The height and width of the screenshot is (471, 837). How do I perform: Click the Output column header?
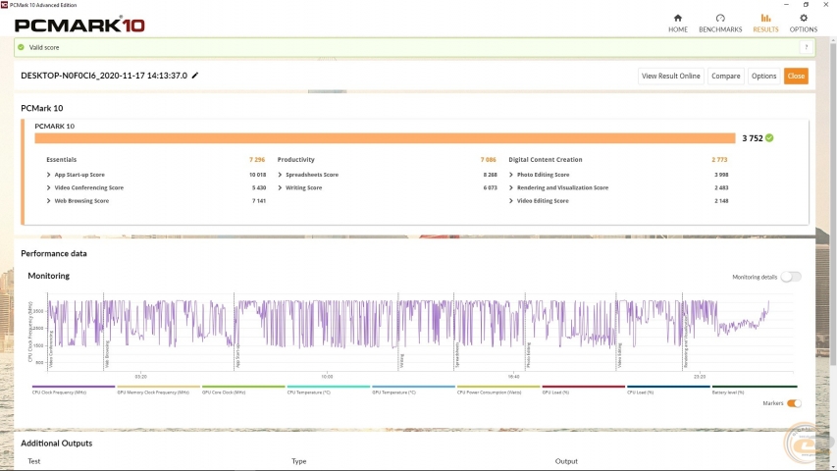(566, 461)
